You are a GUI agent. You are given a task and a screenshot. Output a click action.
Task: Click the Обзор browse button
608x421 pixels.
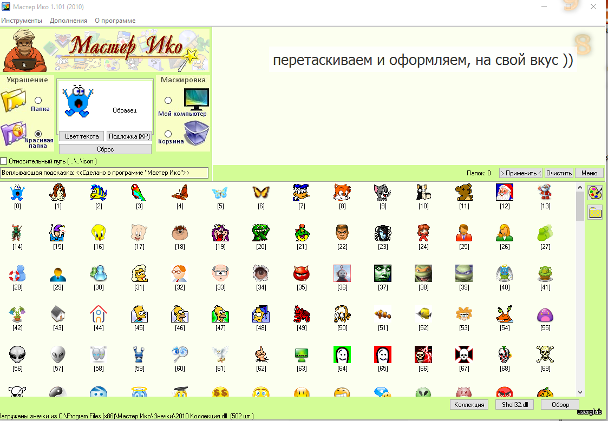[x=560, y=404]
